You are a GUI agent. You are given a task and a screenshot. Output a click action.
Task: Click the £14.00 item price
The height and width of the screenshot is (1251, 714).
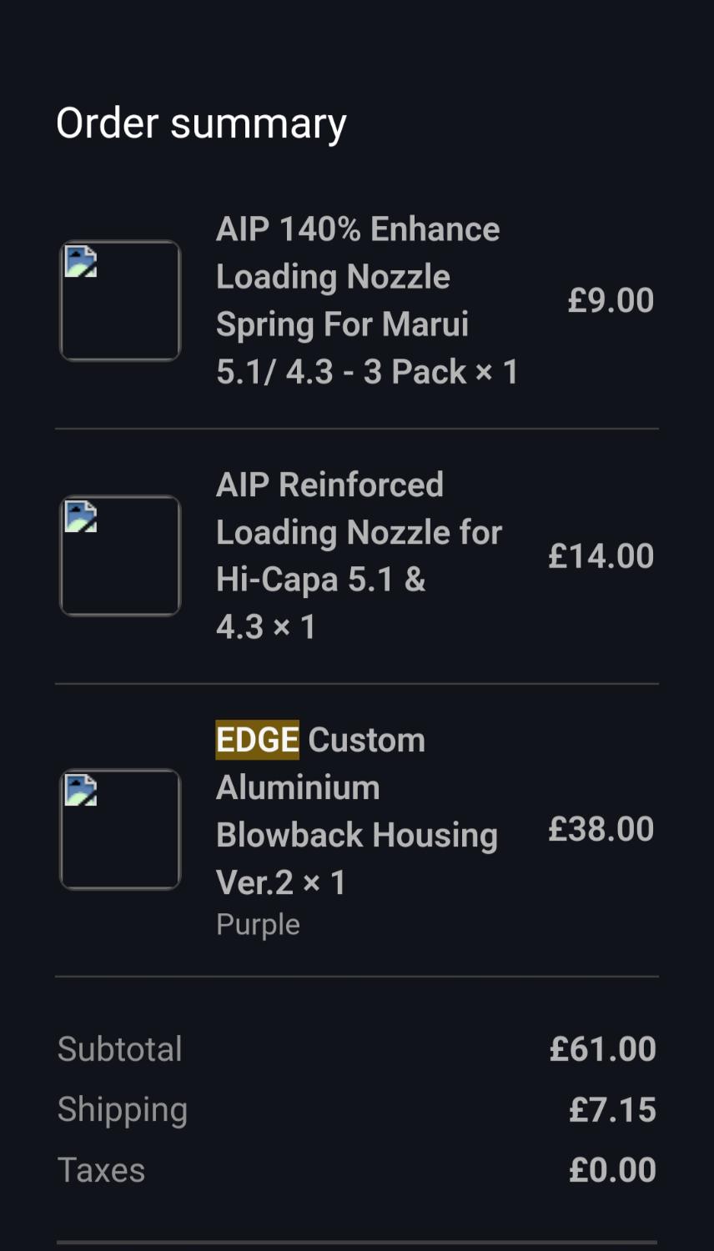click(601, 556)
